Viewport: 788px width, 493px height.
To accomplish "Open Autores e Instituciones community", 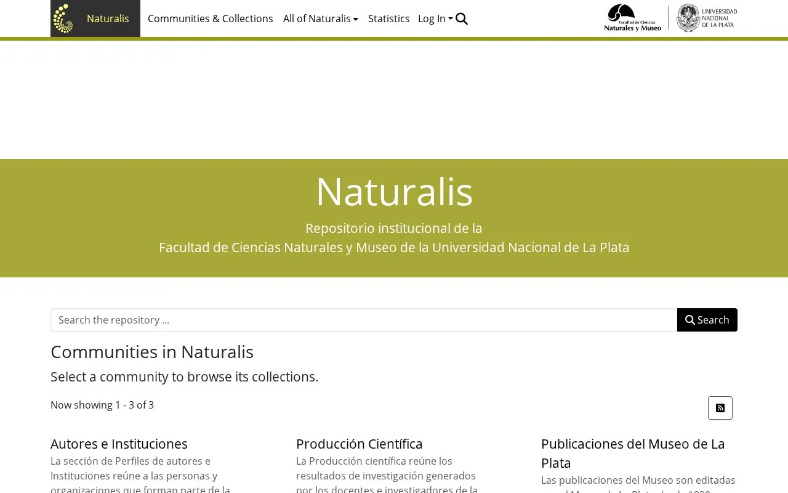I will click(x=119, y=444).
